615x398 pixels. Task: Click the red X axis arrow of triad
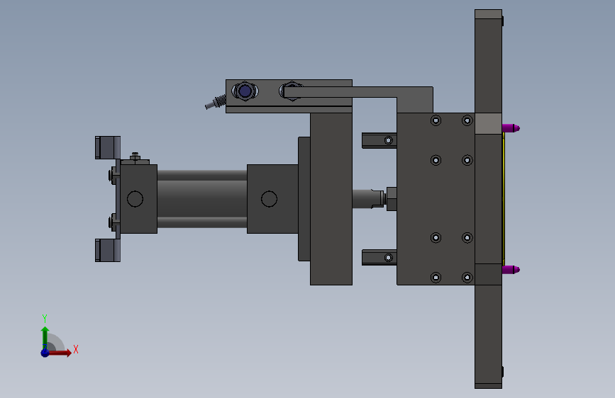point(59,353)
